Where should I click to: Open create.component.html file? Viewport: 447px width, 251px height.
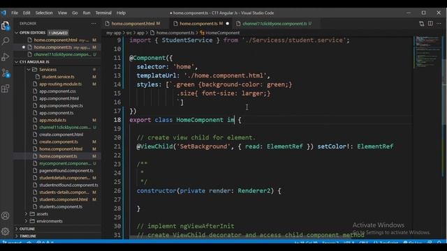[x=61, y=135]
